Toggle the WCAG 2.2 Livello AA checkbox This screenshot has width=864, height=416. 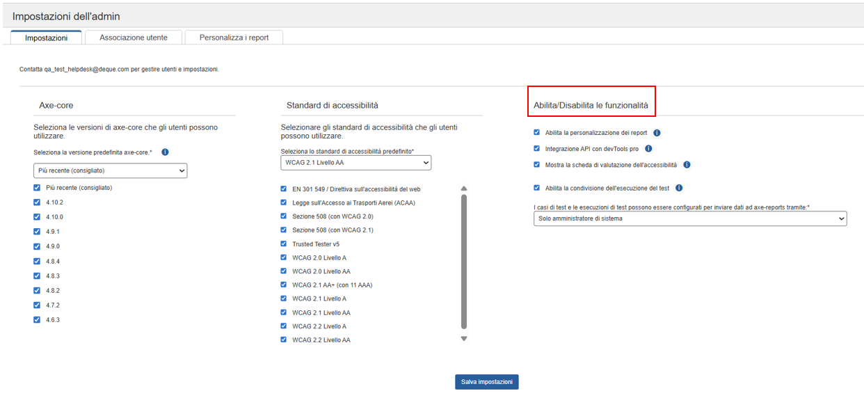[x=284, y=340]
